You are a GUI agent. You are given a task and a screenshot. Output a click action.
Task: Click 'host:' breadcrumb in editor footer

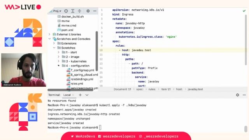point(179,89)
